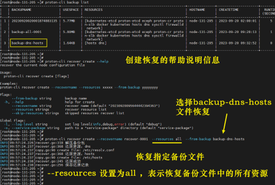Select the 5.77MB size value
The height and width of the screenshot is (185, 275).
pyautogui.click(x=69, y=21)
